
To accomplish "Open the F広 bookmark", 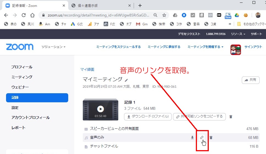I will click(x=109, y=24).
